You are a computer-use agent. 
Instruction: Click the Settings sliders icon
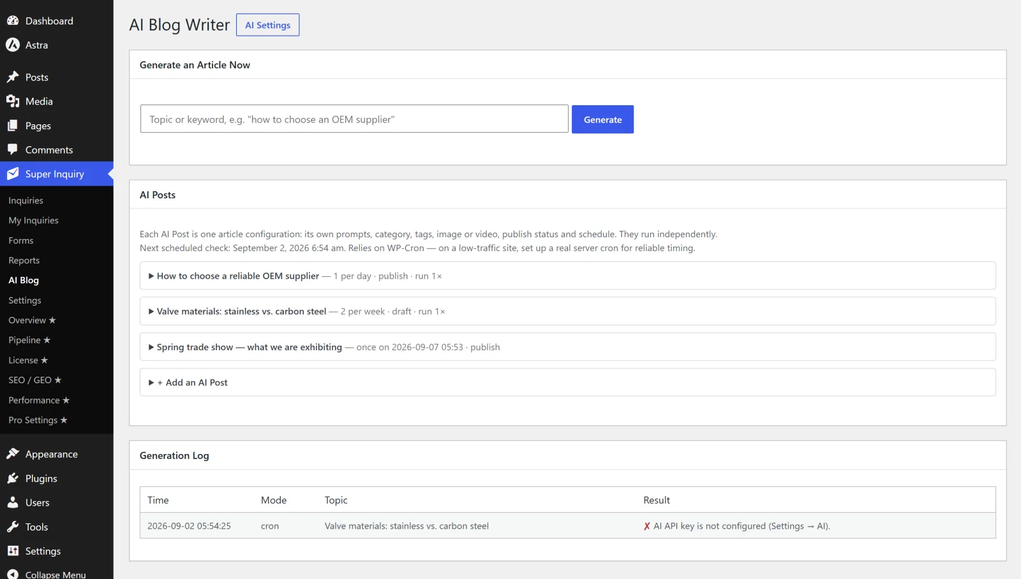pyautogui.click(x=13, y=551)
